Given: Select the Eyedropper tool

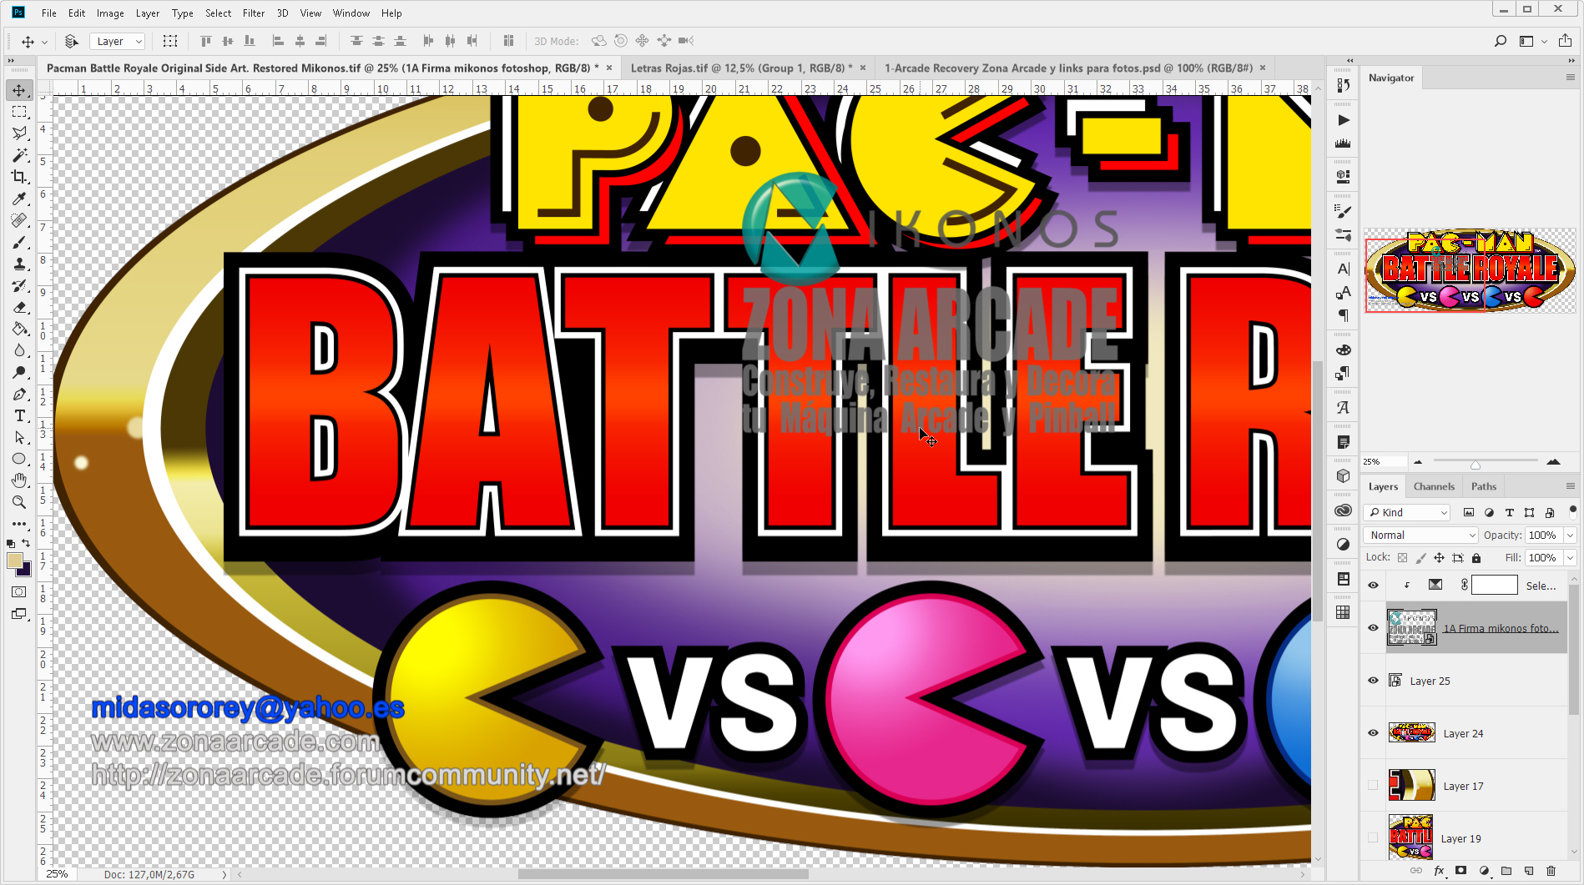Looking at the screenshot, I should coord(20,199).
